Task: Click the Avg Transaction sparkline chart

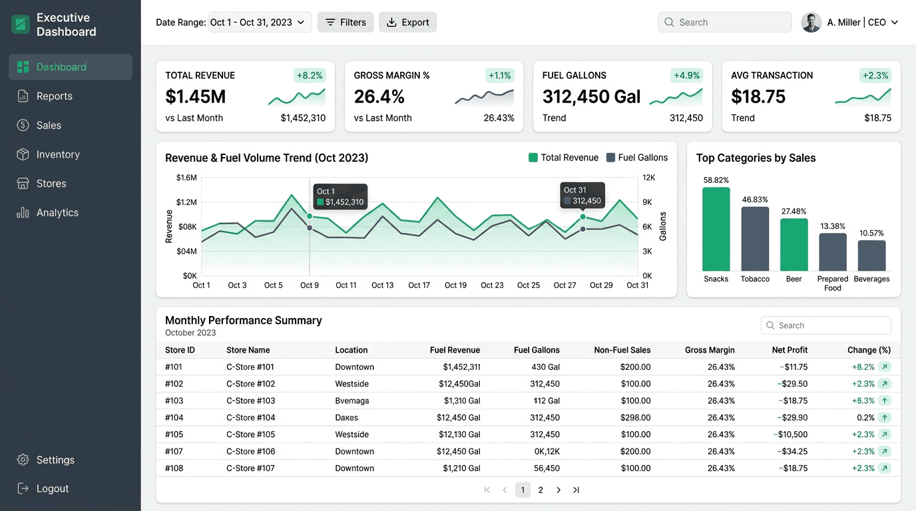Action: pyautogui.click(x=863, y=97)
